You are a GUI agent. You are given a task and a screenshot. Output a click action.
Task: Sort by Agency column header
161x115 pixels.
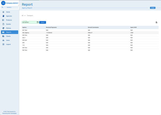click(x=24, y=27)
